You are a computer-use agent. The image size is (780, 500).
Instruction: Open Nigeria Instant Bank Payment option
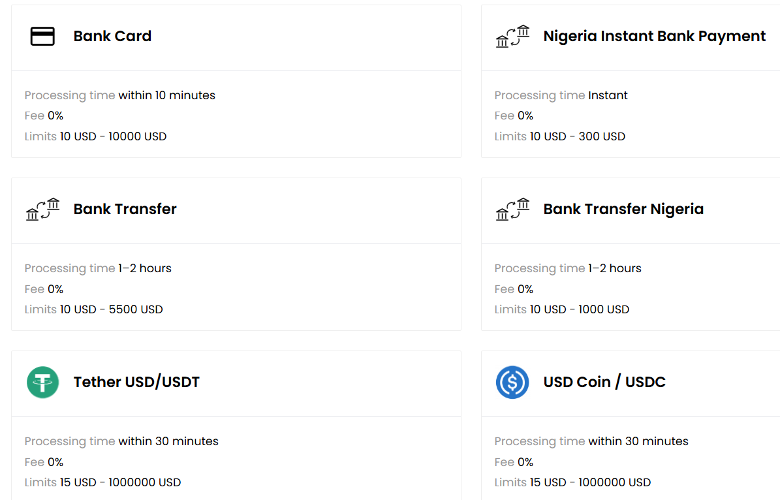654,37
